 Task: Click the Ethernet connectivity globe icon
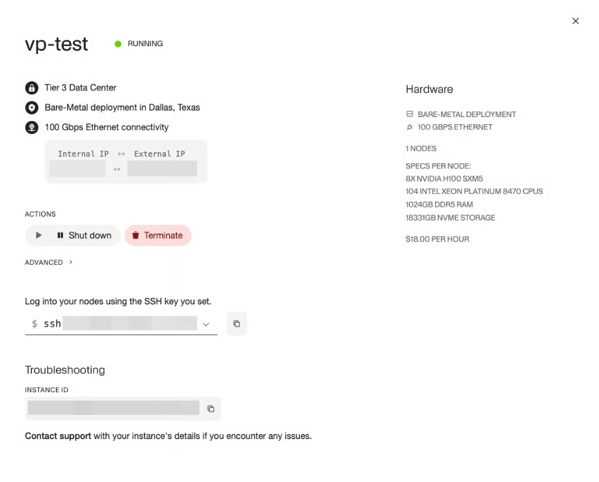point(31,127)
